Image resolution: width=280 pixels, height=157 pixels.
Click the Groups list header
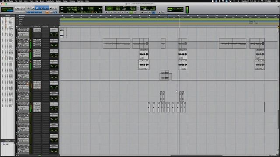8,141
